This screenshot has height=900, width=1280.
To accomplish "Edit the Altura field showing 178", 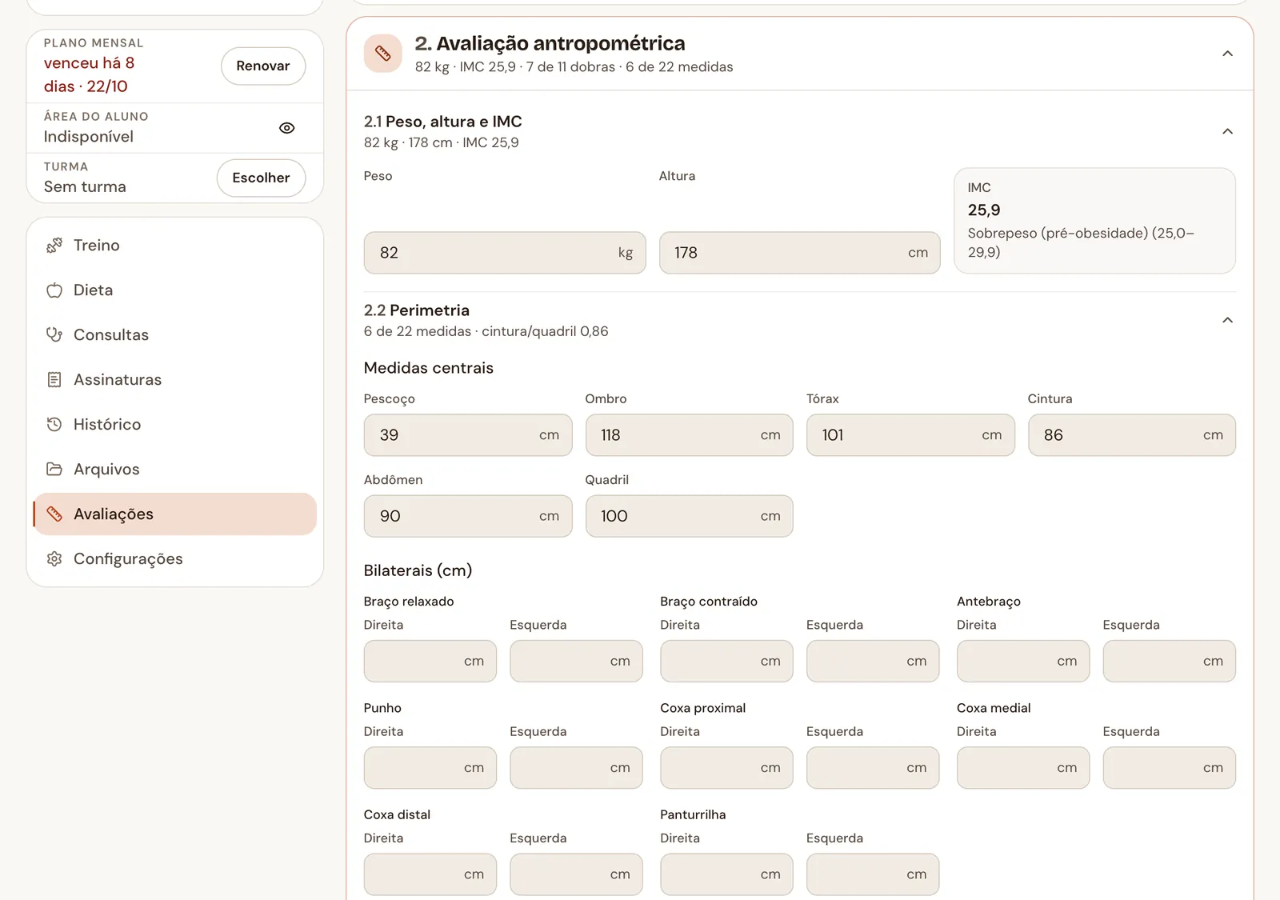I will click(x=800, y=253).
